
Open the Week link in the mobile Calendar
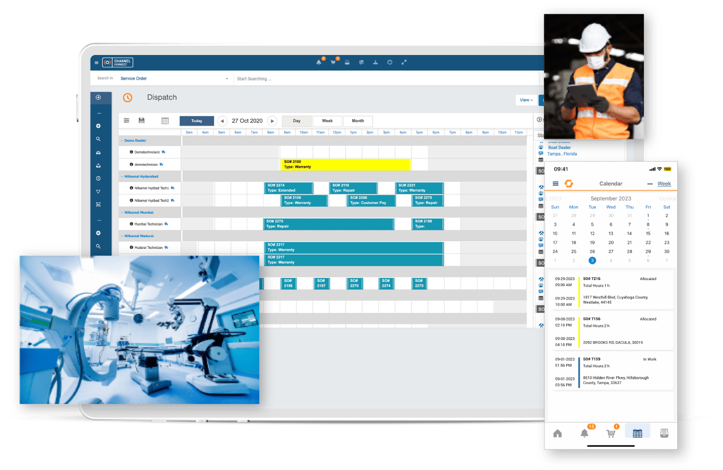click(665, 183)
